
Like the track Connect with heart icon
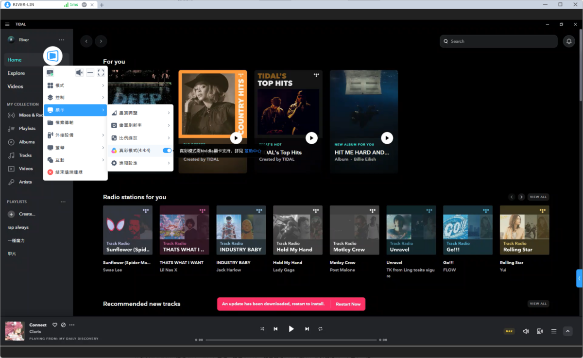[55, 325]
